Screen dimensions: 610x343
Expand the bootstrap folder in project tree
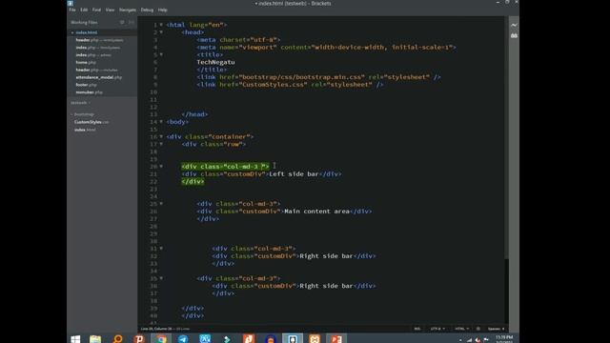tap(84, 114)
